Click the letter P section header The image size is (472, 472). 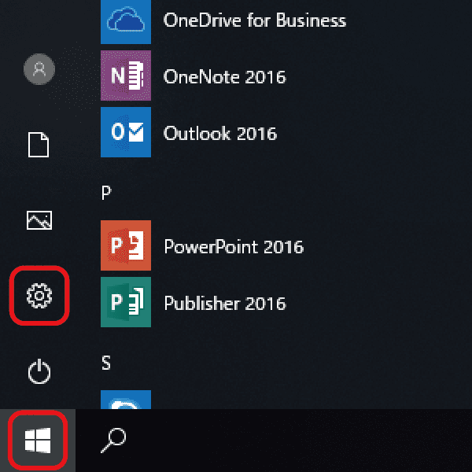pyautogui.click(x=106, y=193)
